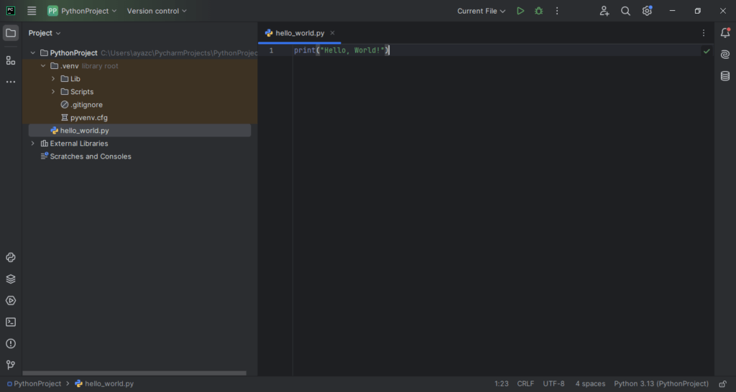Expand External Libraries node

(33, 144)
